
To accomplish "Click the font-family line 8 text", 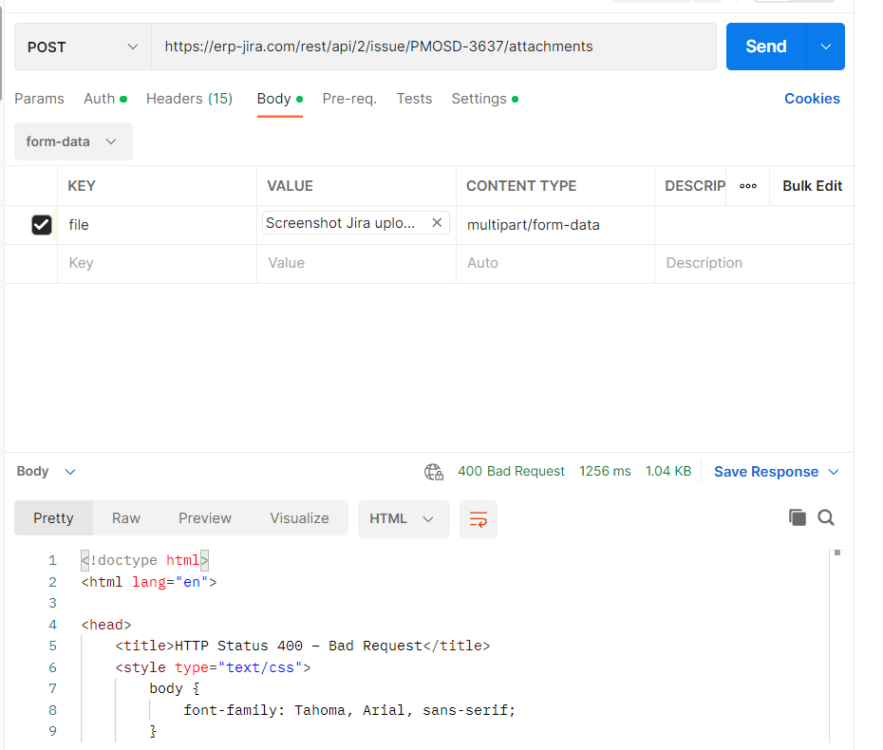I will 349,710.
